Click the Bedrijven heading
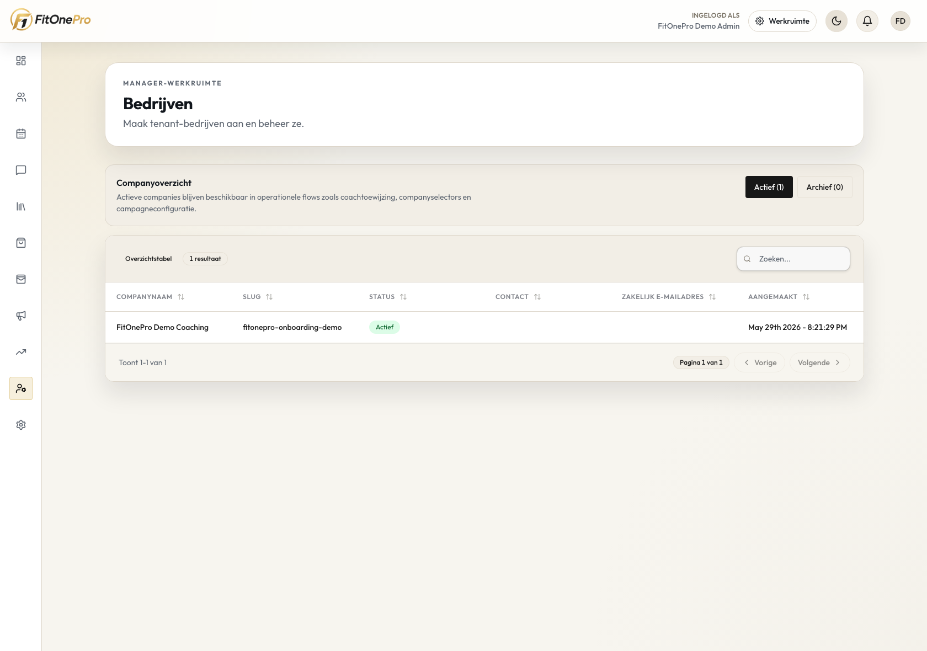 [x=158, y=104]
